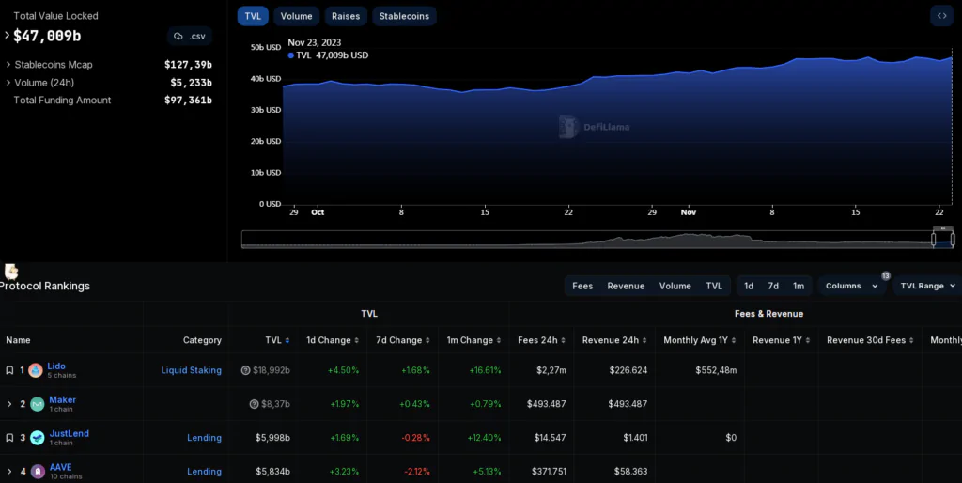Image resolution: width=962 pixels, height=483 pixels.
Task: Open Liquid Staking category link
Action: coord(192,370)
